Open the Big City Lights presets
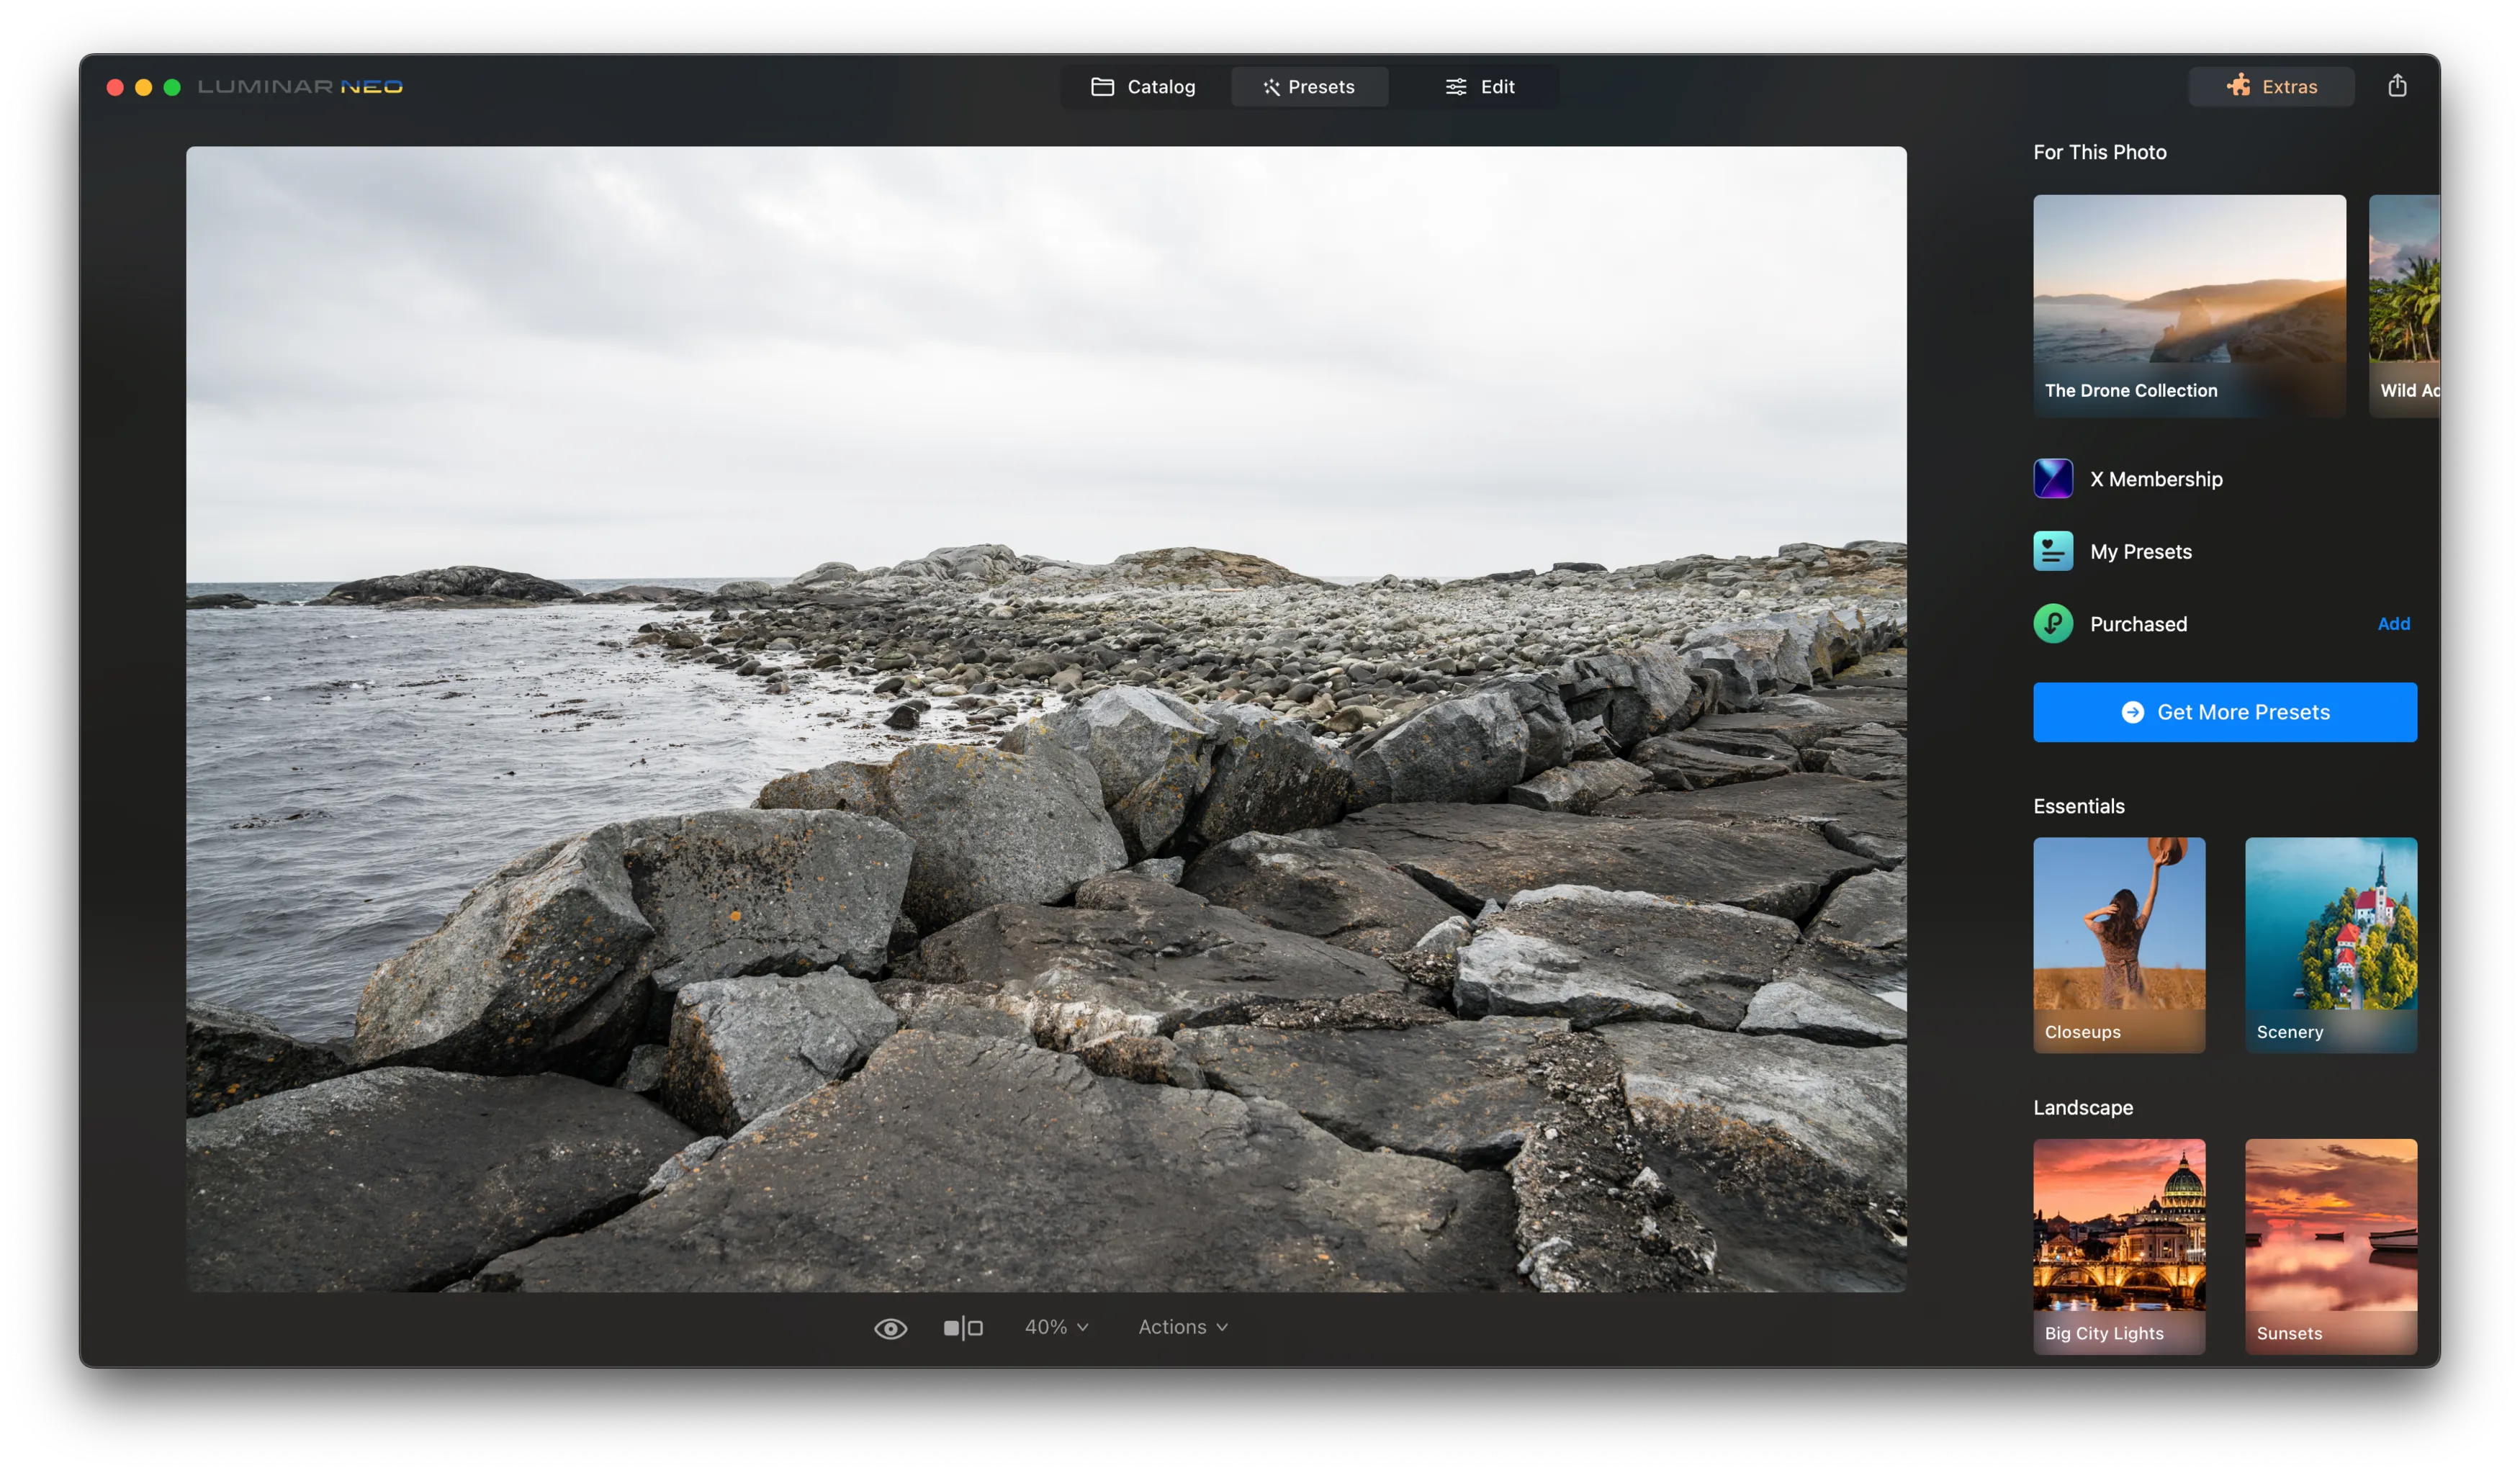Screen dimensions: 2520x1473 coord(2118,1245)
